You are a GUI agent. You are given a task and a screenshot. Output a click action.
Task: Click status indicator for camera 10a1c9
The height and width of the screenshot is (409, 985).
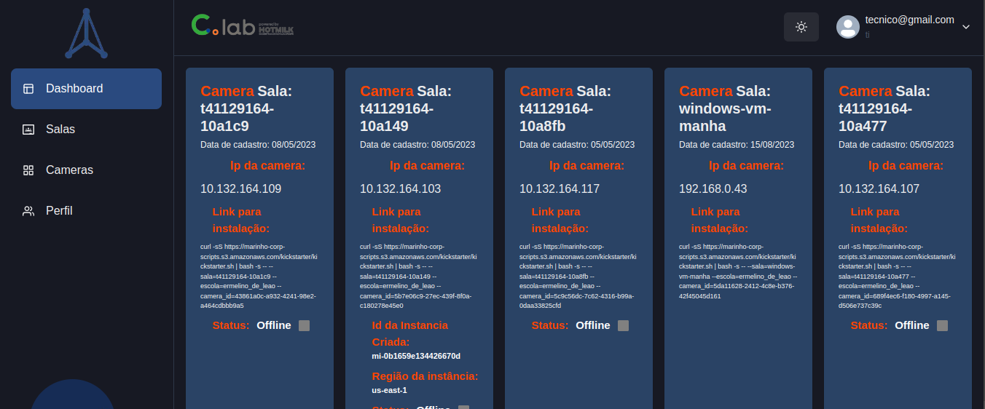click(x=305, y=325)
